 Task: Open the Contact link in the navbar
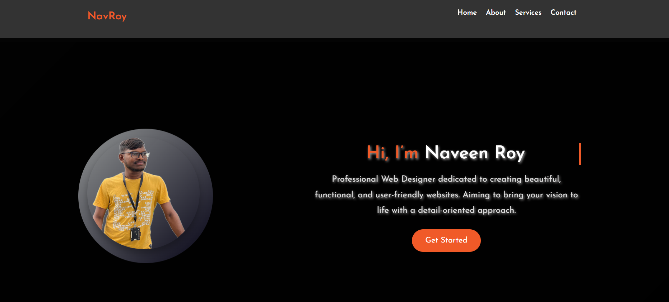click(x=563, y=13)
